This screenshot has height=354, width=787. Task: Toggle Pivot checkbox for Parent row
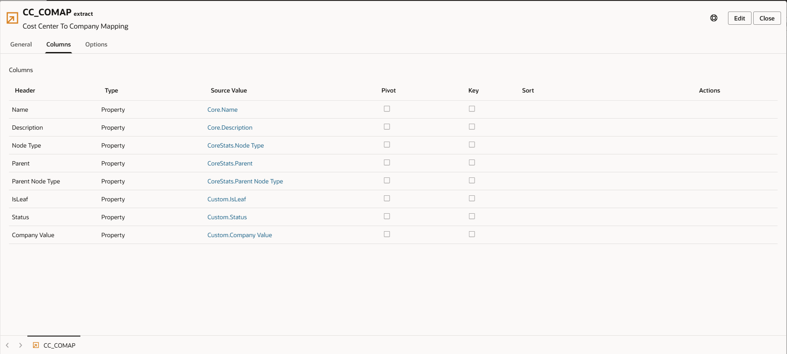click(387, 162)
